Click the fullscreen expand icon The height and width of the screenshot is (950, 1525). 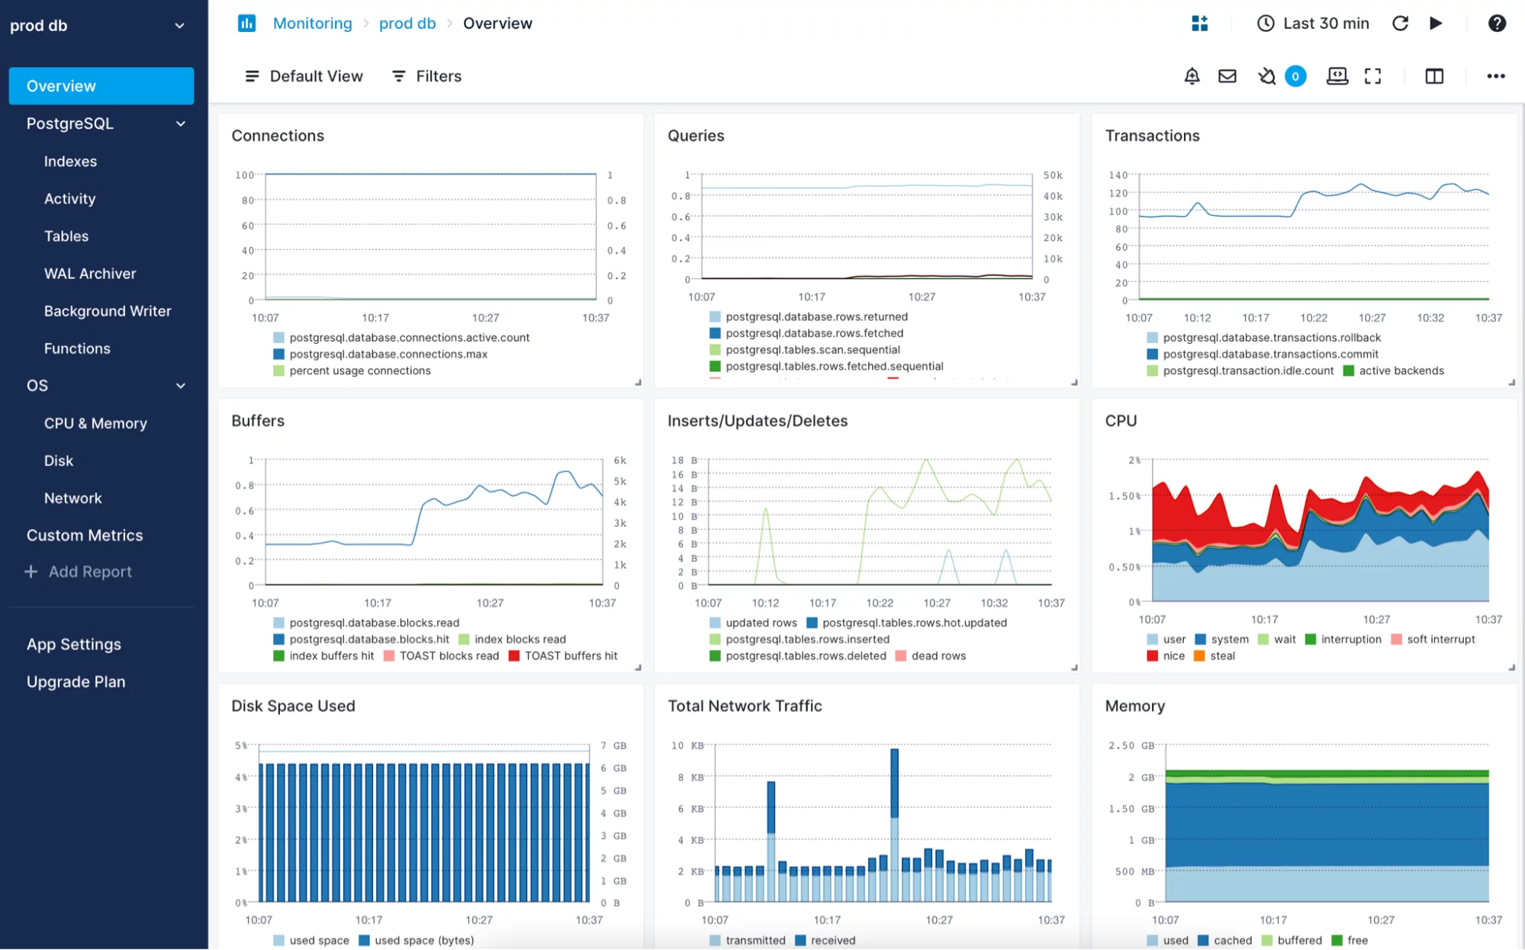1373,76
